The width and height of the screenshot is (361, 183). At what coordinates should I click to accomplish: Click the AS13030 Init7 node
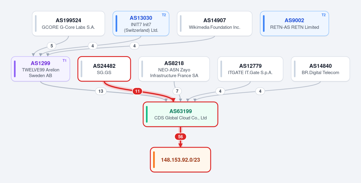pyautogui.click(x=141, y=23)
